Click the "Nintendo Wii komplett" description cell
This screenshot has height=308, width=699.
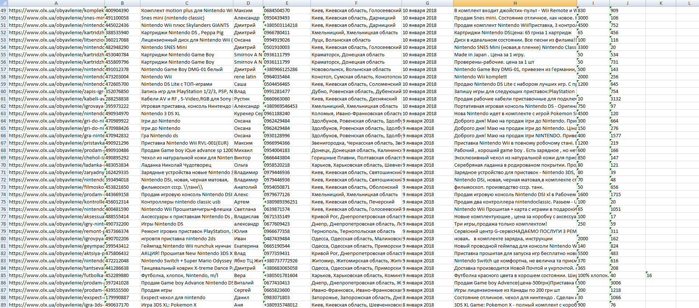(x=515, y=77)
